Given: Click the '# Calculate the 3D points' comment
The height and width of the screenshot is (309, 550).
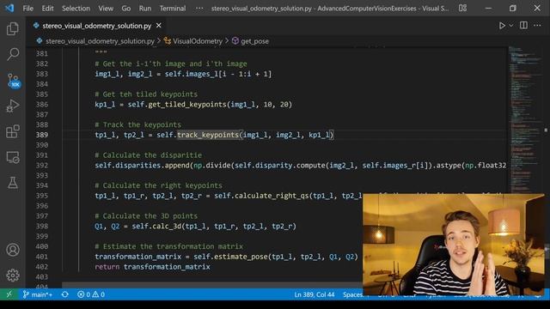Looking at the screenshot, I should (x=146, y=216).
